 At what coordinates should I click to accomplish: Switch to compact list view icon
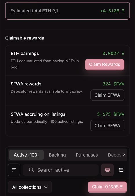pos(107,170)
